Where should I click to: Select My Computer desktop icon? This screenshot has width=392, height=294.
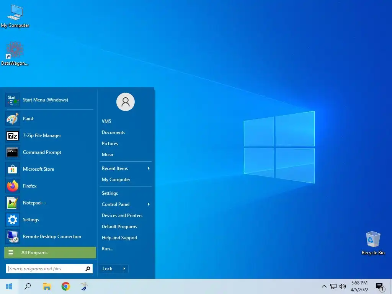15,16
